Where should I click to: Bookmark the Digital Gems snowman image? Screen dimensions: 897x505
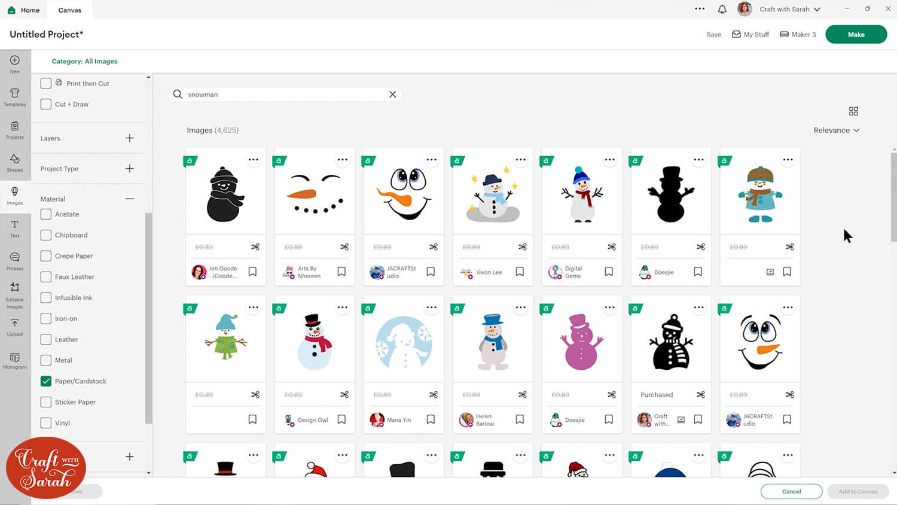point(609,272)
